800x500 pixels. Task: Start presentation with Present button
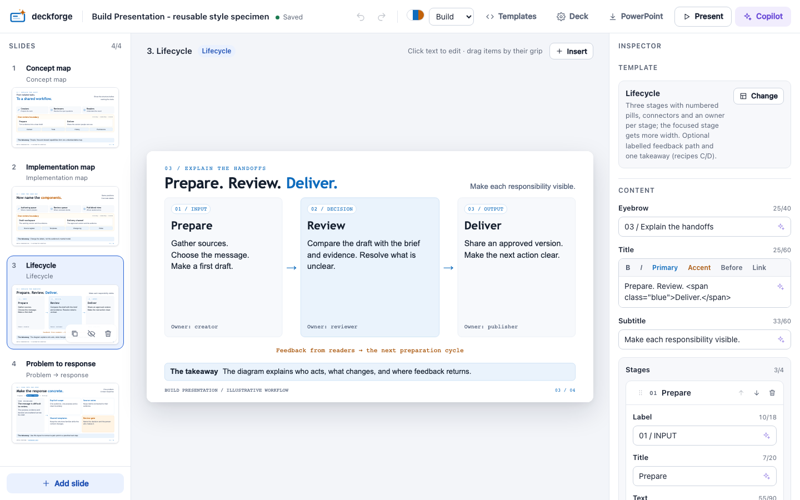pos(703,17)
